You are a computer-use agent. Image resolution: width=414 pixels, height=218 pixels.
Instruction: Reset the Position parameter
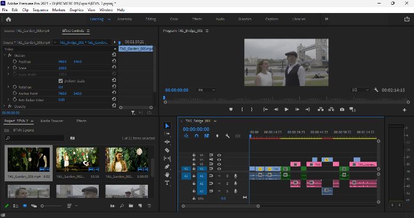[114, 61]
